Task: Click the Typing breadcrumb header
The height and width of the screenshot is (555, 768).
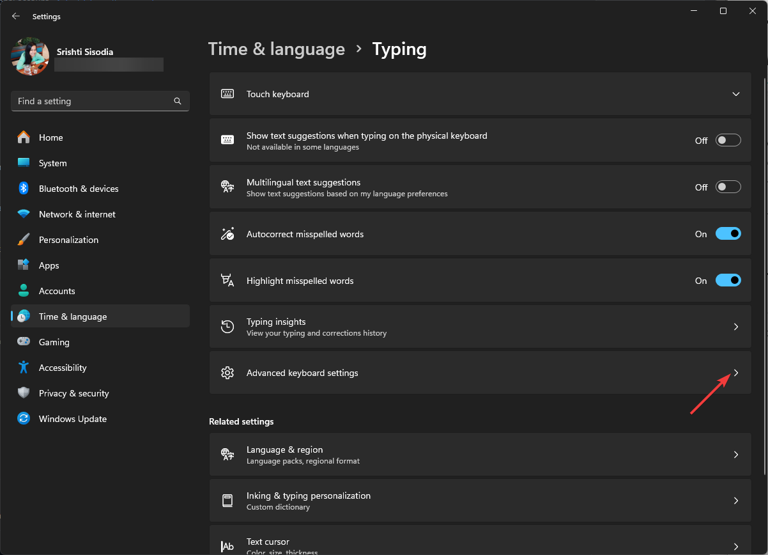Action: click(399, 49)
